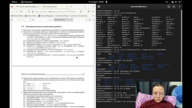Open the tracking protection shield icon
The image size is (192, 108).
click(x=29, y=11)
